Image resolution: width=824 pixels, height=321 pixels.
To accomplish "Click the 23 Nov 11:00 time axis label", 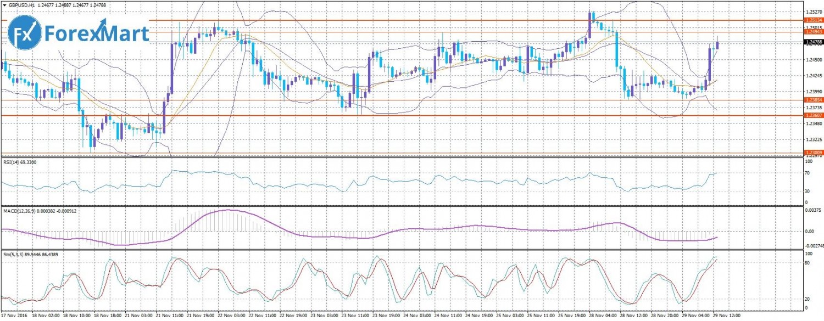I will [x=355, y=317].
